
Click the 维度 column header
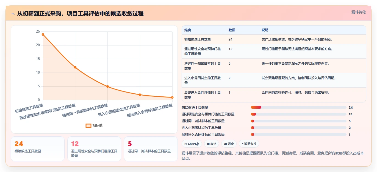[x=188, y=30]
